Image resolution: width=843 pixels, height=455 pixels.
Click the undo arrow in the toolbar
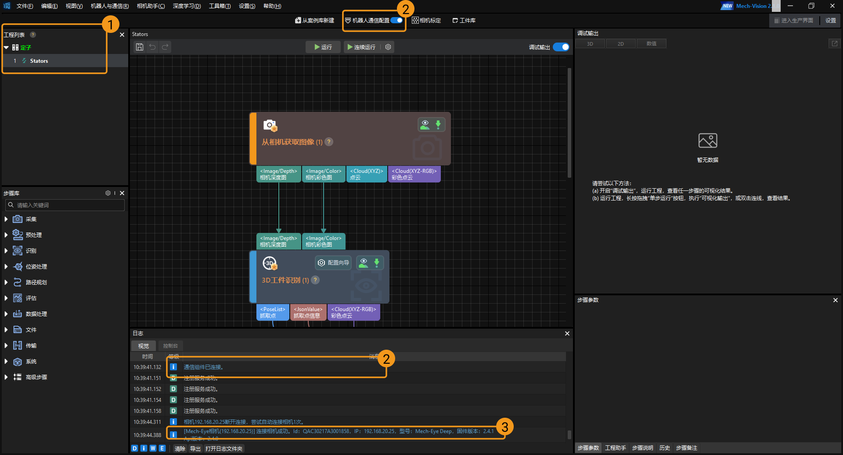tap(152, 47)
